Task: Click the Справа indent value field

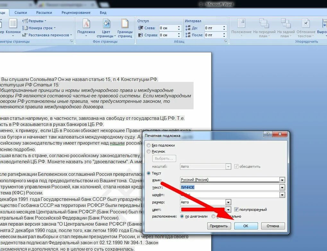Action: 168,35
